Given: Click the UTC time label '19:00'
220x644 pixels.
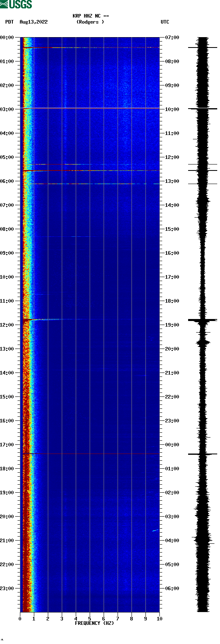Looking at the screenshot, I should (172, 325).
